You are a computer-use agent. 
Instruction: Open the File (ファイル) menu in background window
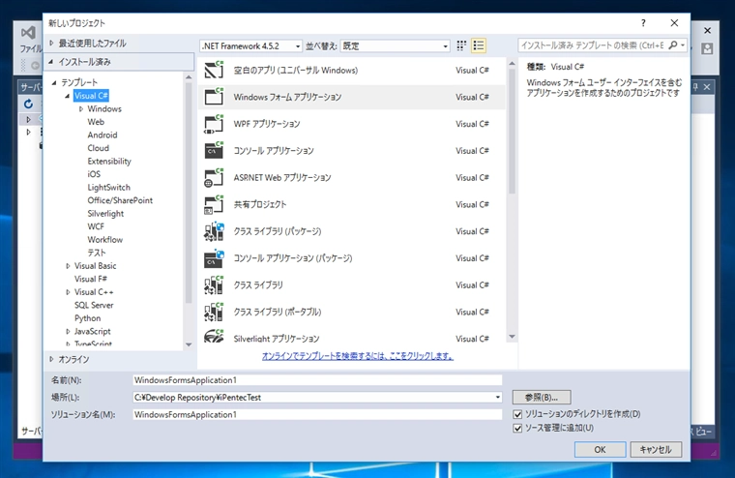click(31, 48)
